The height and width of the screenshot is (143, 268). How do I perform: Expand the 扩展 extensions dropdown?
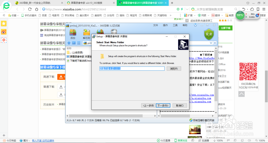pos(194,15)
